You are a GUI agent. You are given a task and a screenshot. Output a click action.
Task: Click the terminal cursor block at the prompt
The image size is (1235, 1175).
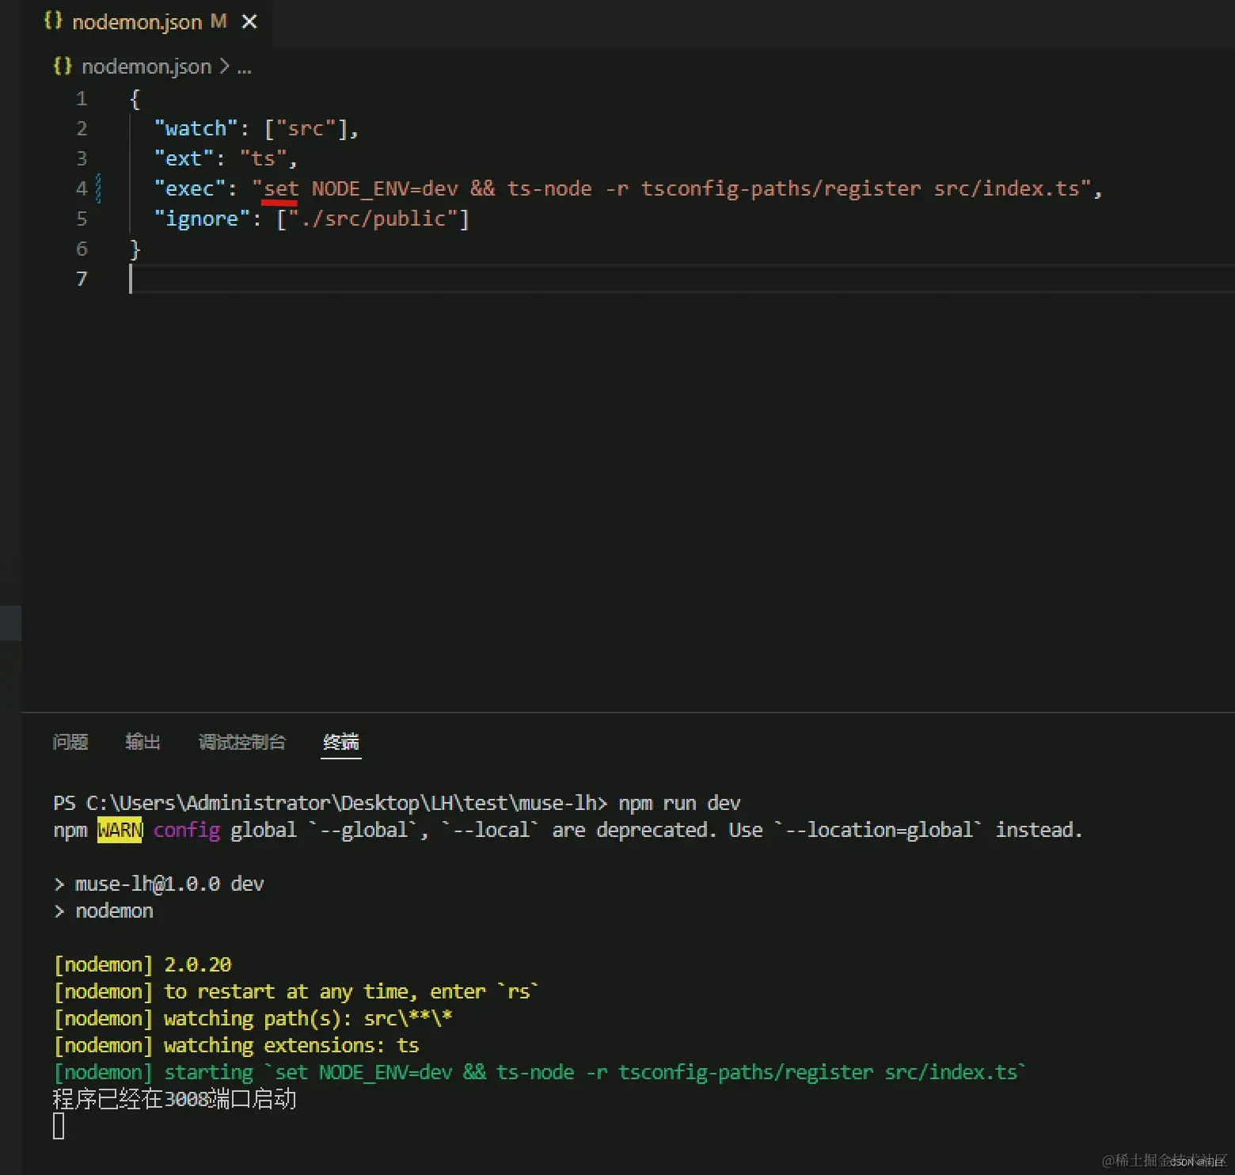pyautogui.click(x=59, y=1126)
